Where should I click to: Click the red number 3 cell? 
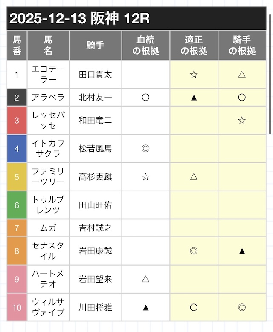coord(17,121)
